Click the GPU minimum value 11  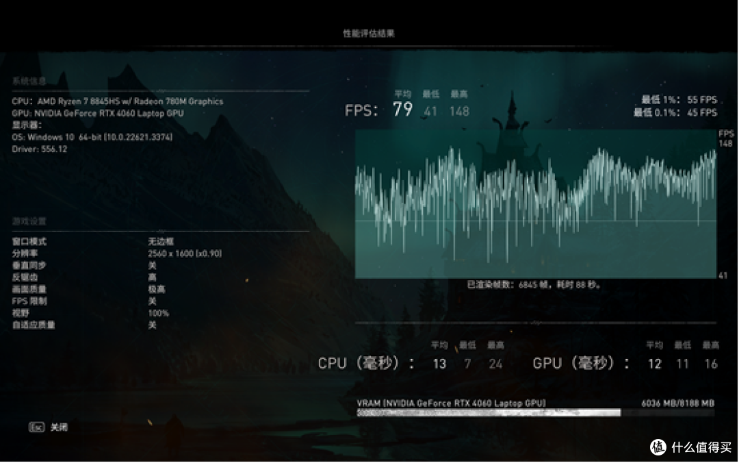click(x=682, y=364)
